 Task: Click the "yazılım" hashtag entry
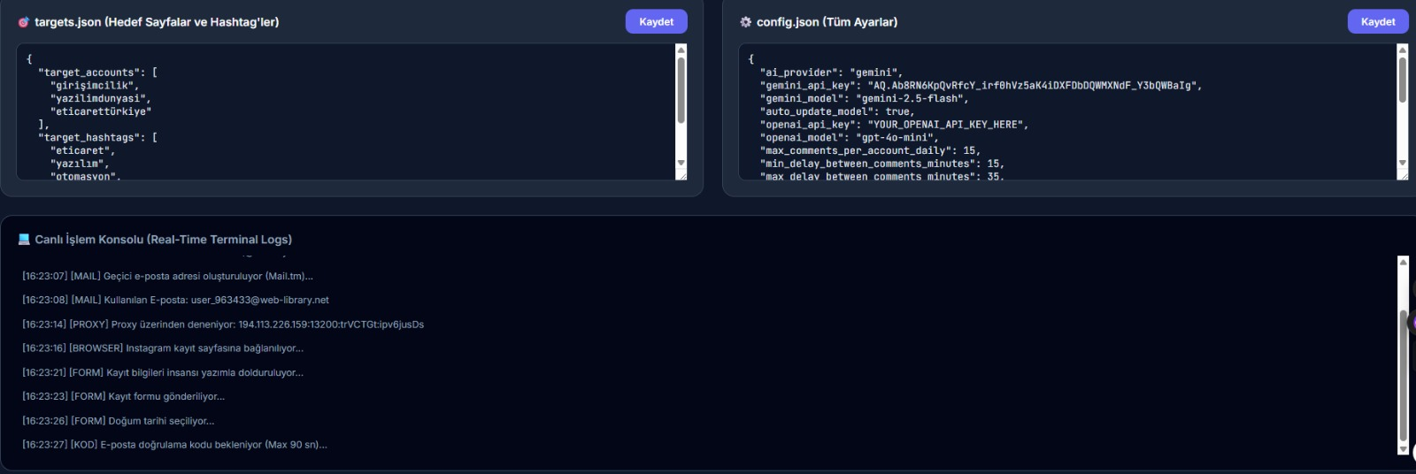pos(80,164)
